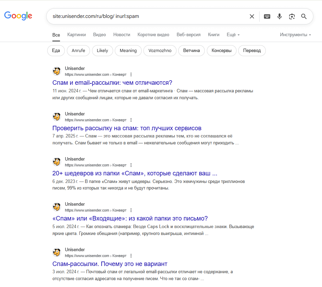Switch to the 'Картинки' tab
The height and width of the screenshot is (287, 322).
click(x=77, y=35)
